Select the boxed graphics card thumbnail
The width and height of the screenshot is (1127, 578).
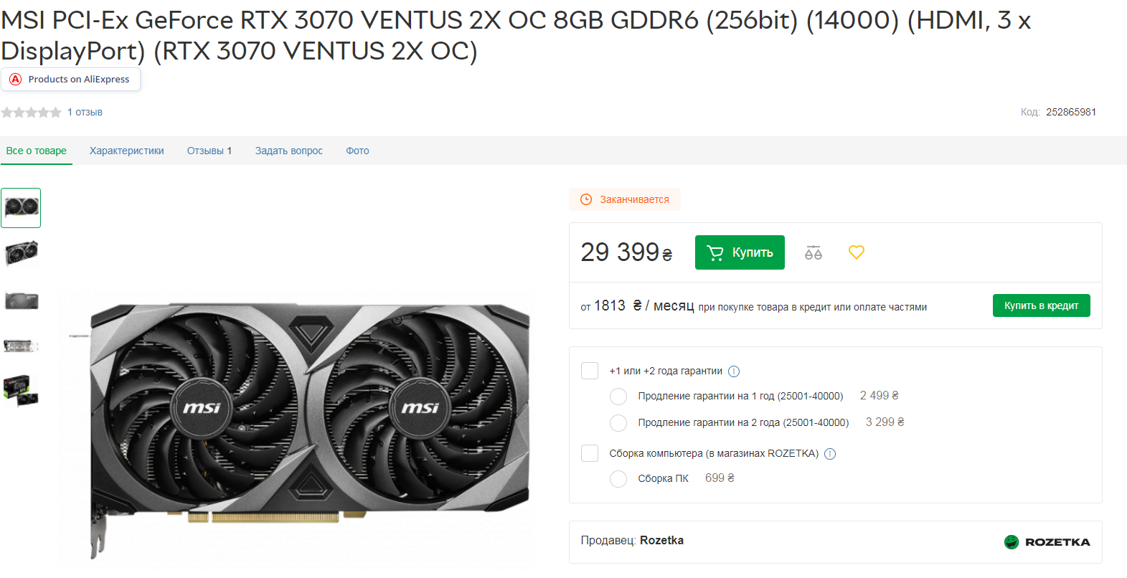point(21,390)
